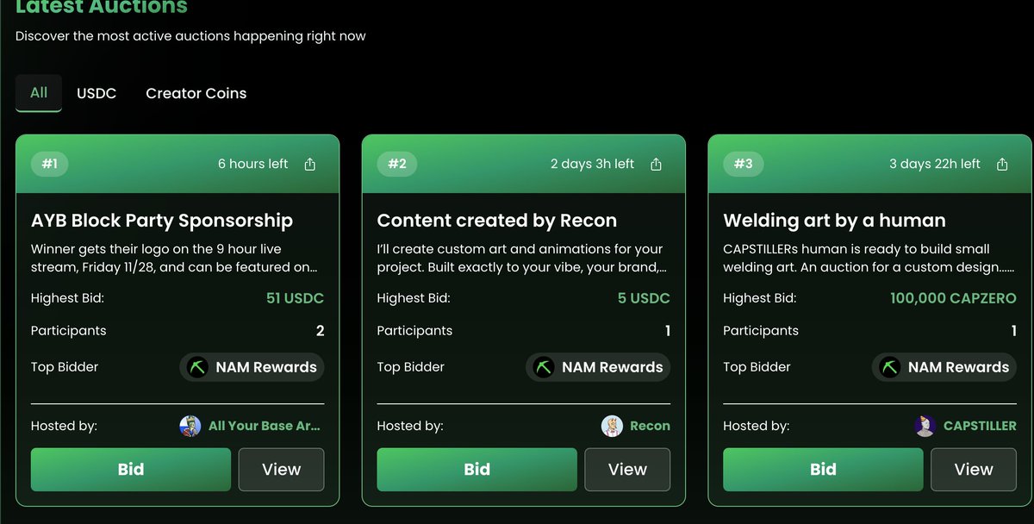Viewport: 1034px width, 524px height.
Task: Open host link All Your Base Ar...
Action: [x=265, y=426]
